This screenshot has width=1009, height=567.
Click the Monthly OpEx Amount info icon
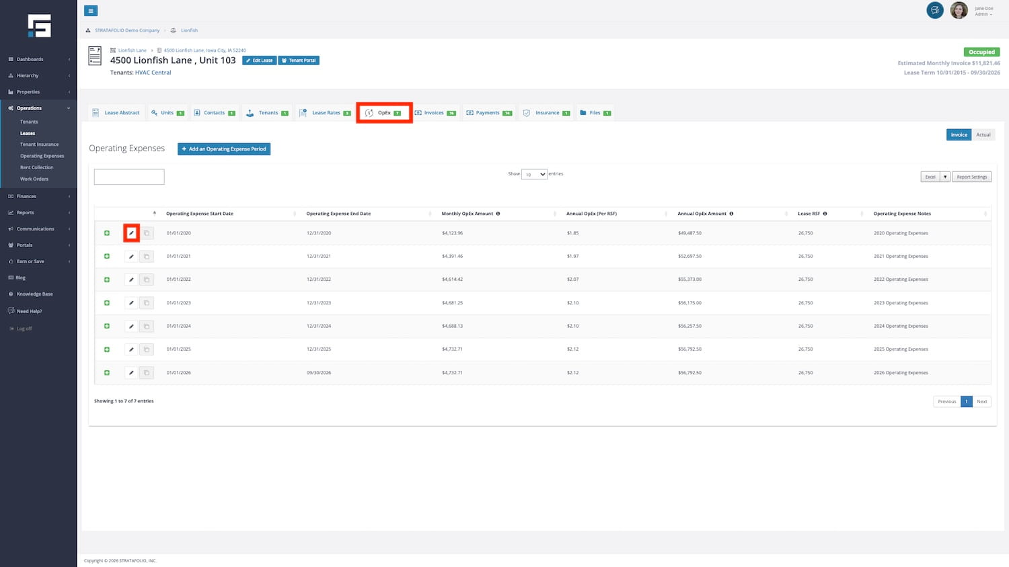point(498,214)
